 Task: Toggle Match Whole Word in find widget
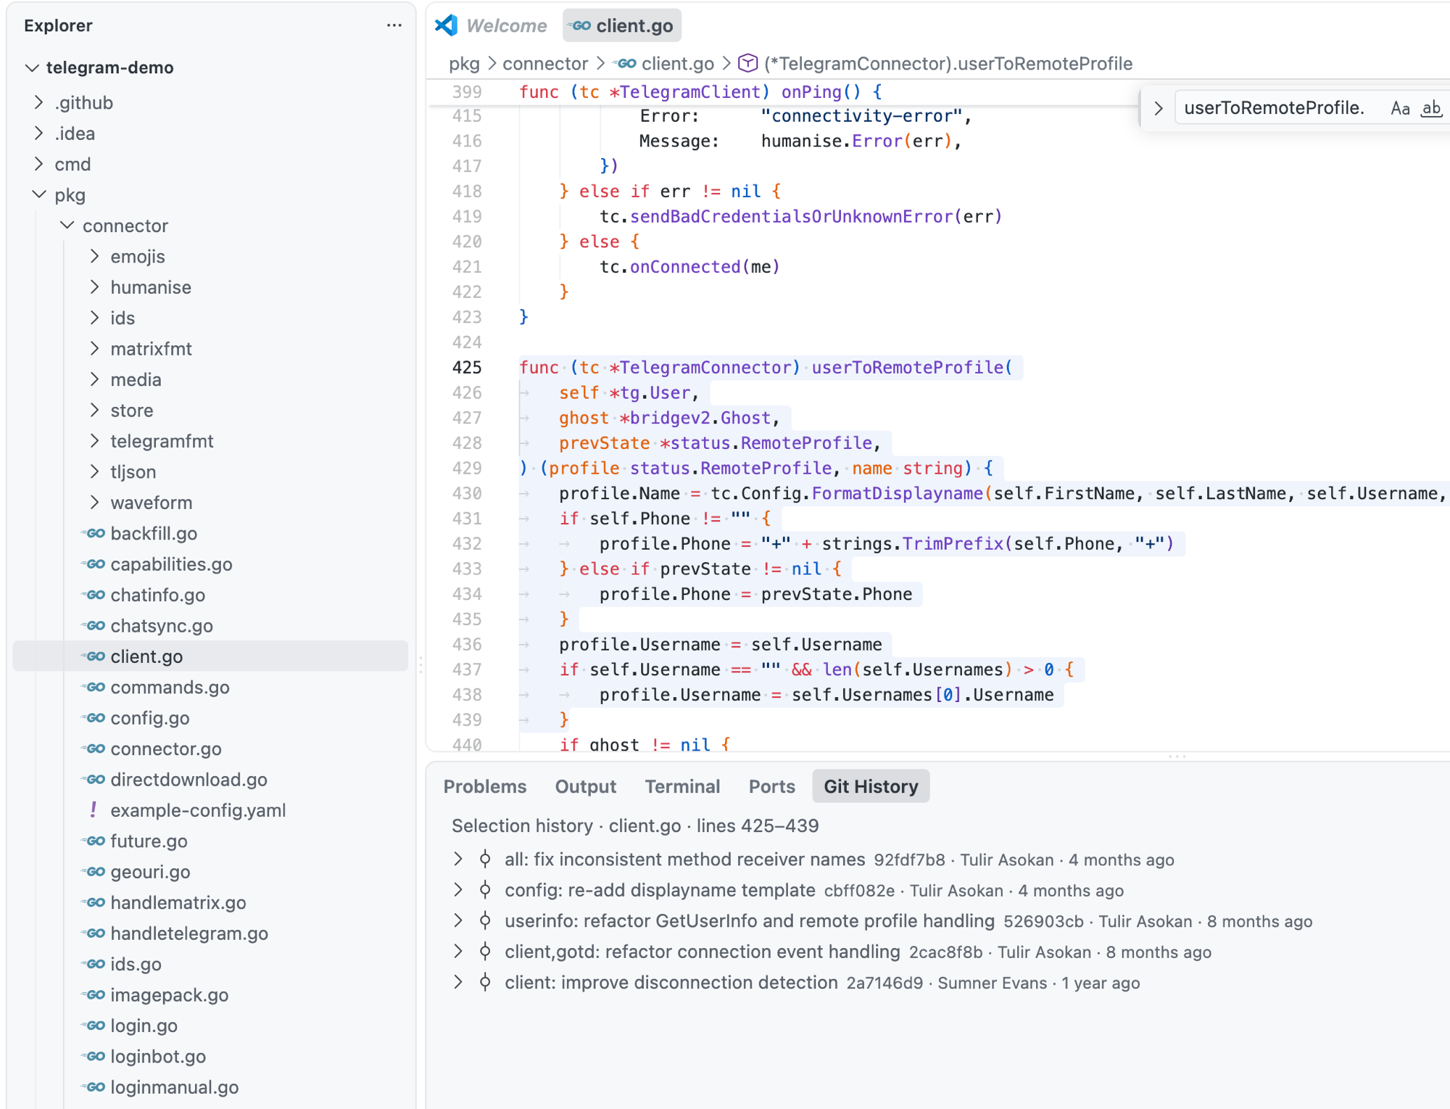[x=1430, y=108]
